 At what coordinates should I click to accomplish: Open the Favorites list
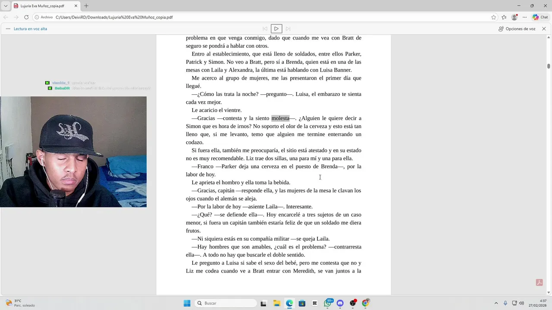pyautogui.click(x=504, y=17)
